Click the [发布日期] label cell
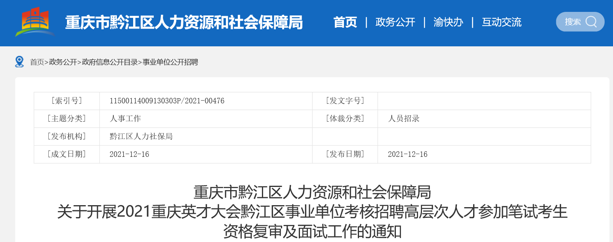The height and width of the screenshot is (242, 613). pyautogui.click(x=345, y=154)
